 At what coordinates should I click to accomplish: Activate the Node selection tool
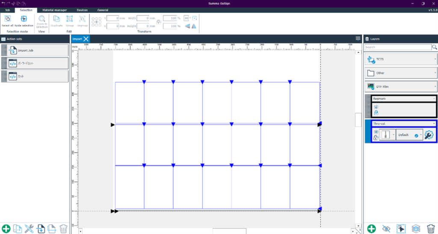point(24,19)
